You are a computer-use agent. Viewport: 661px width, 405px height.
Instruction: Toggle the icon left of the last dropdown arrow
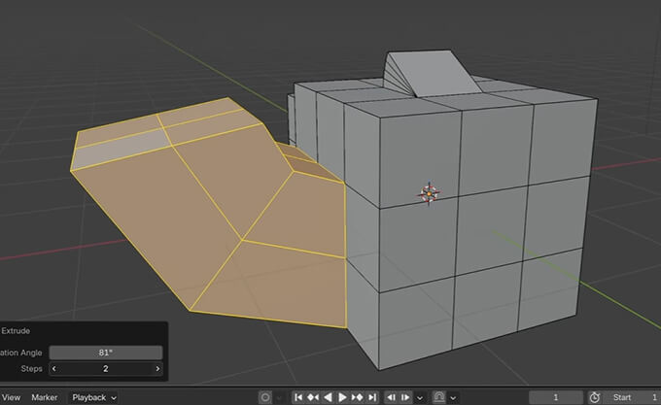coord(438,397)
